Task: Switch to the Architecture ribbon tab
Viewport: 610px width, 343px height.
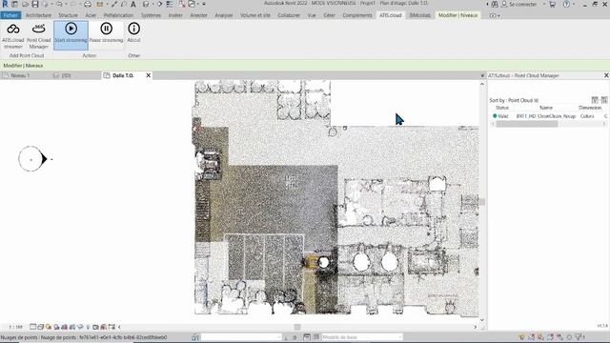Action: pos(38,15)
